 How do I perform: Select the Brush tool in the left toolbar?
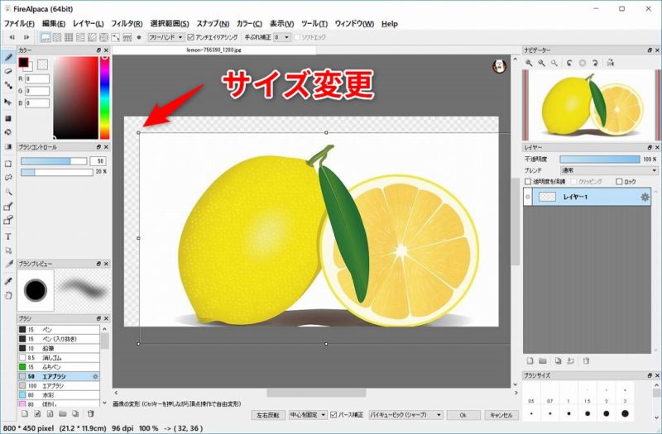pyautogui.click(x=8, y=58)
